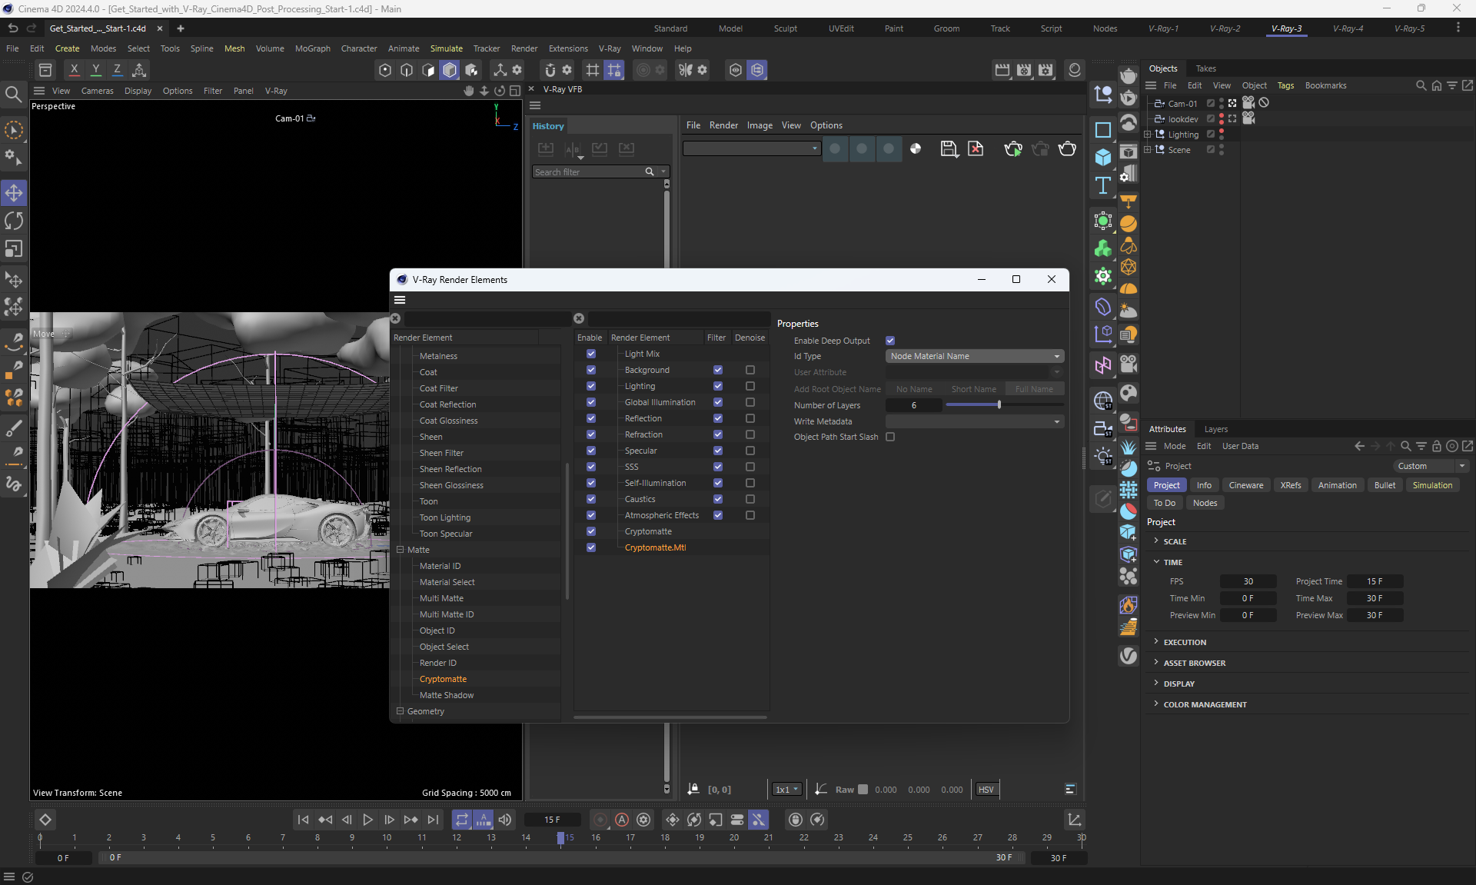Enable Denoise for the Reflection element
This screenshot has width=1476, height=885.
point(750,418)
